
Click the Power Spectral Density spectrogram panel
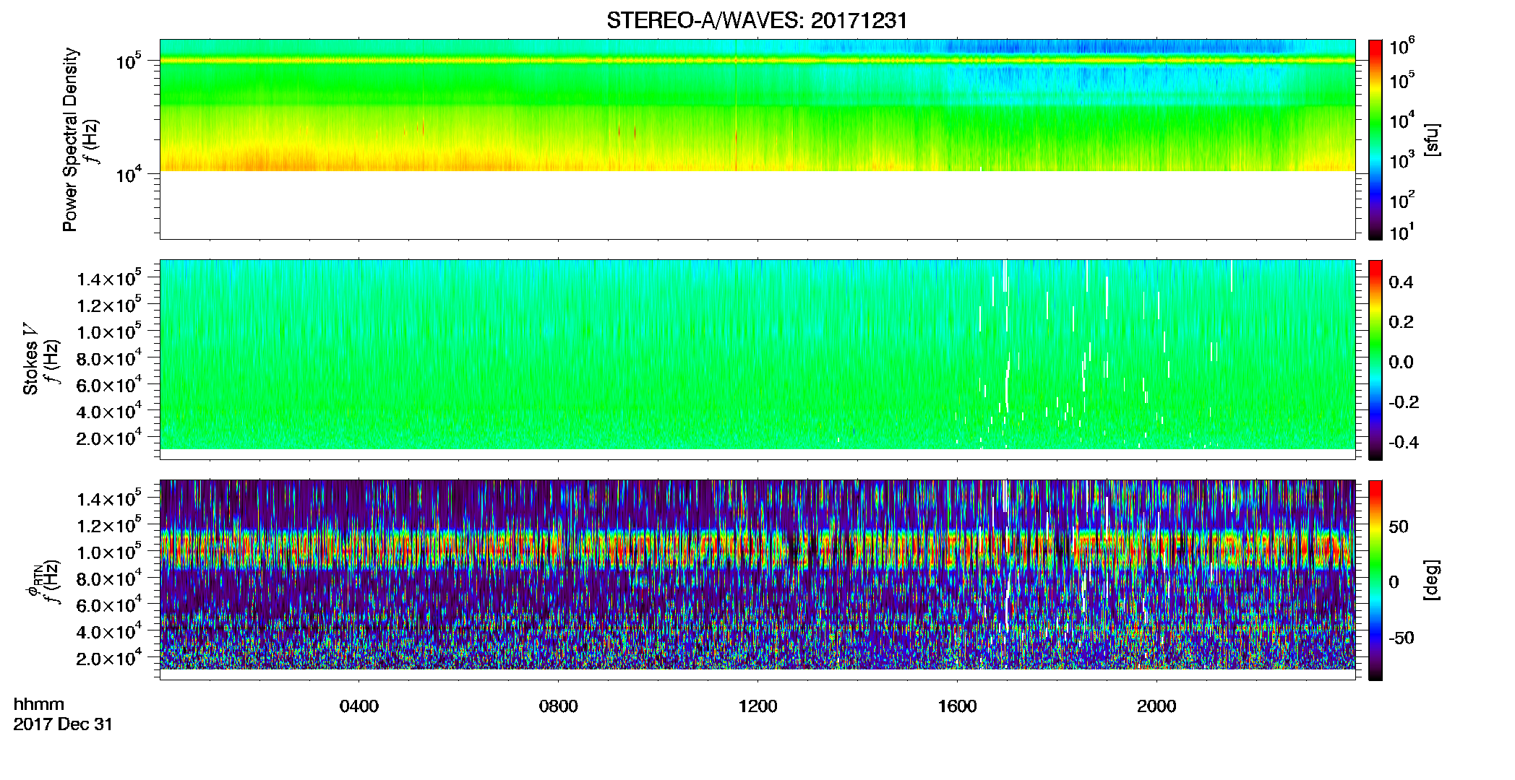click(757, 139)
